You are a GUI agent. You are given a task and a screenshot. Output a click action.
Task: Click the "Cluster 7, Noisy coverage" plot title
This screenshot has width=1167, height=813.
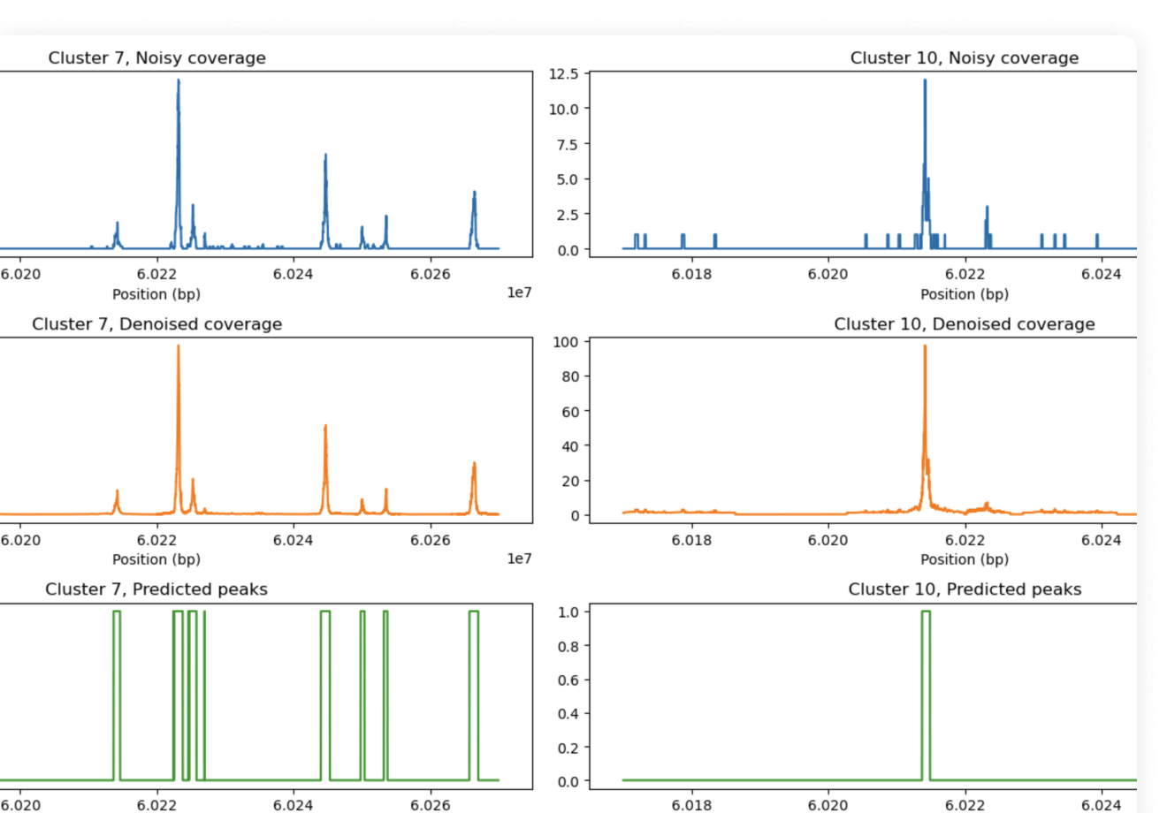(x=156, y=58)
